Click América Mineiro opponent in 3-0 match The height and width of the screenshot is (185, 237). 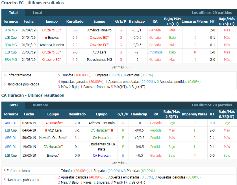[x=99, y=30]
